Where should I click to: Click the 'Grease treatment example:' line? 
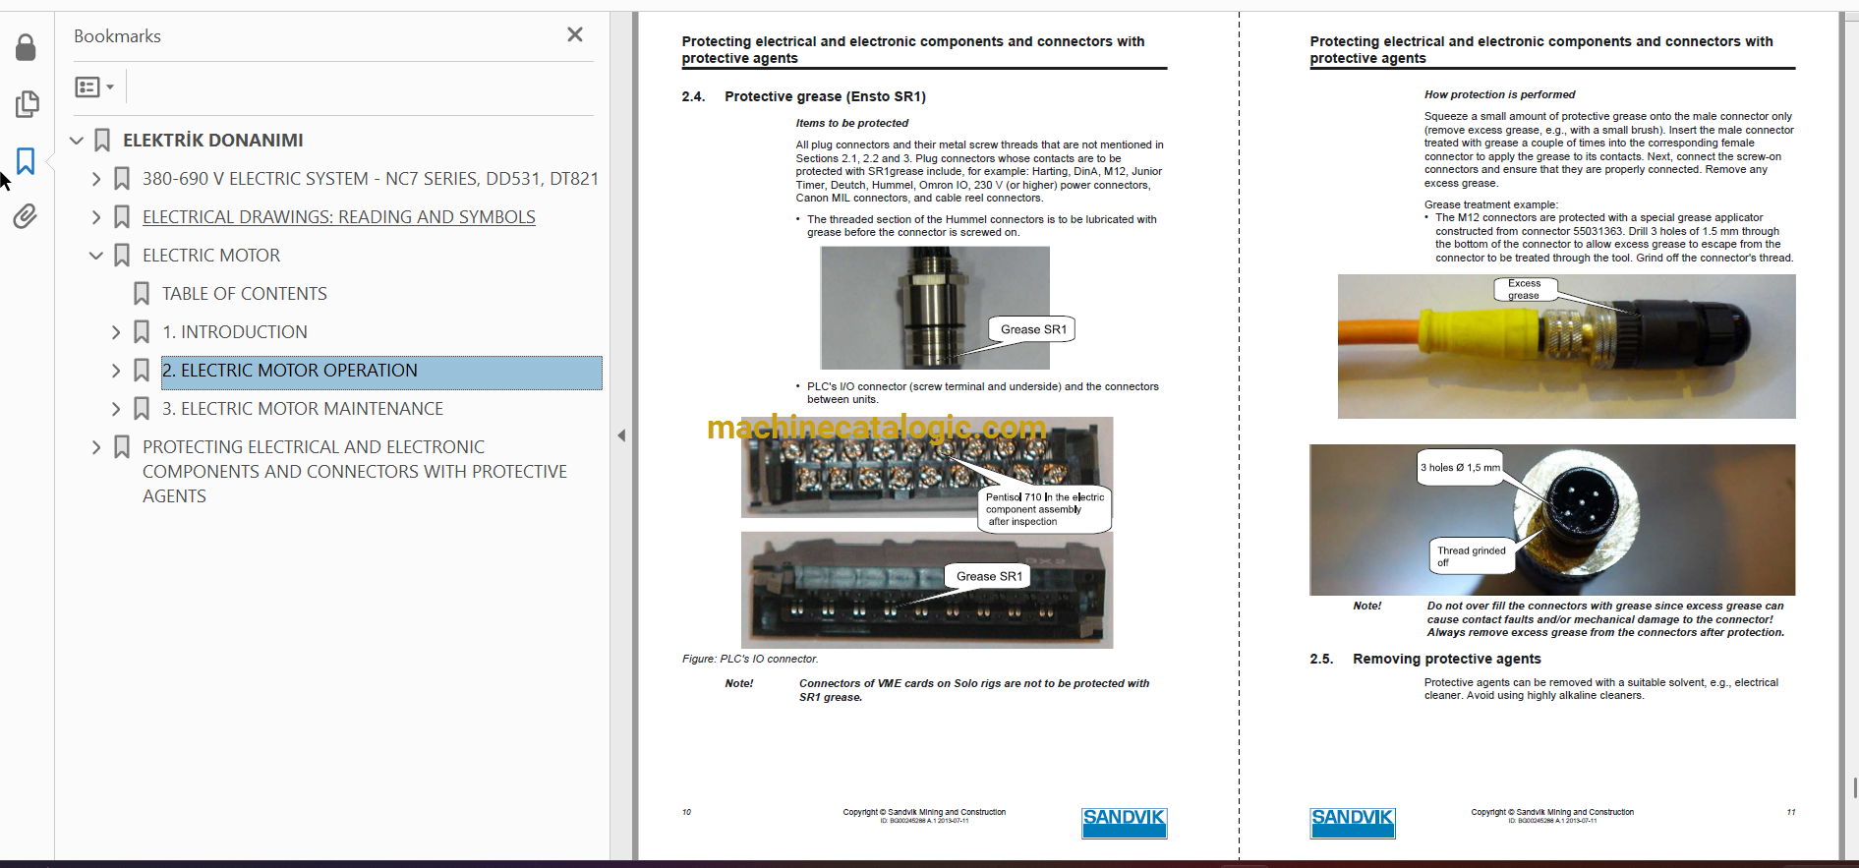tap(1491, 204)
